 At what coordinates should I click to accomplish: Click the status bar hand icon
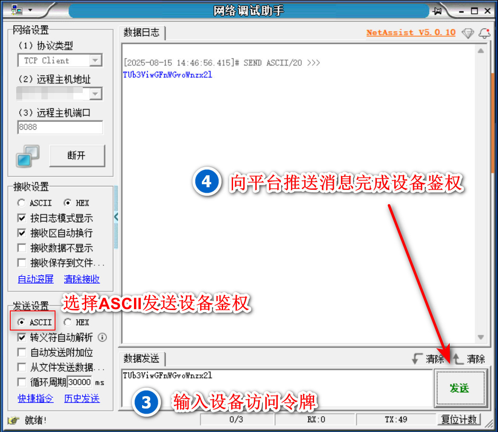point(14,420)
